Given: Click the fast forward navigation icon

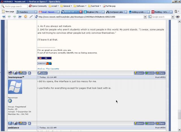Looking at the screenshot, I should 20,17.
